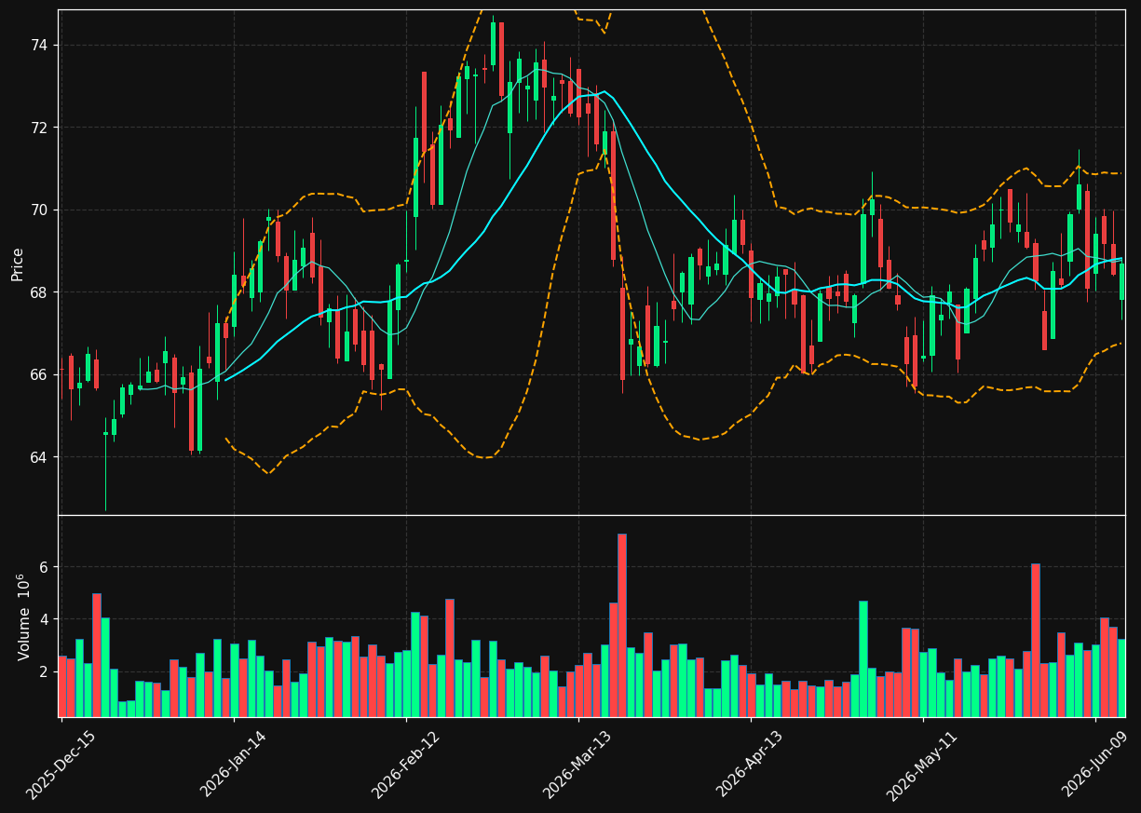Click the 2026-Feb-12 date label
1141x813 pixels.
tap(405, 765)
